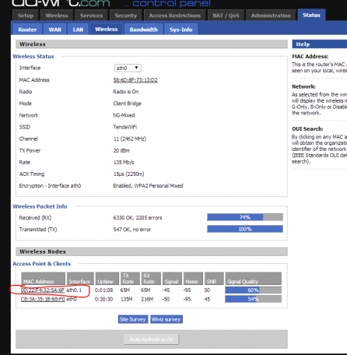This screenshot has width=347, height=355.
Task: Click the Site Survey button
Action: point(133,319)
